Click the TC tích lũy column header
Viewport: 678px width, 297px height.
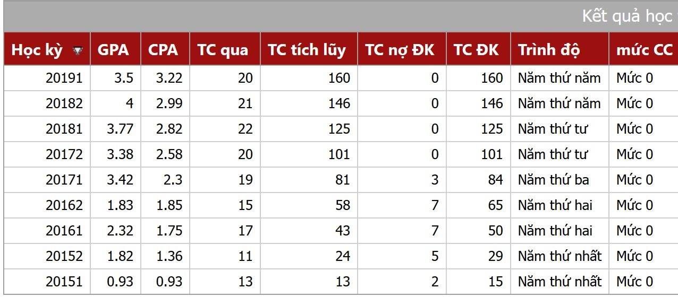pyautogui.click(x=307, y=50)
